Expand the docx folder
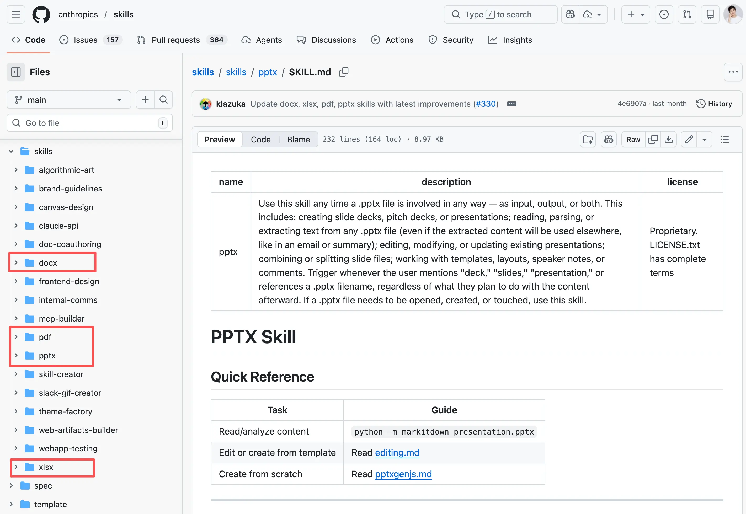Screen dimensions: 746x514 pos(16,263)
